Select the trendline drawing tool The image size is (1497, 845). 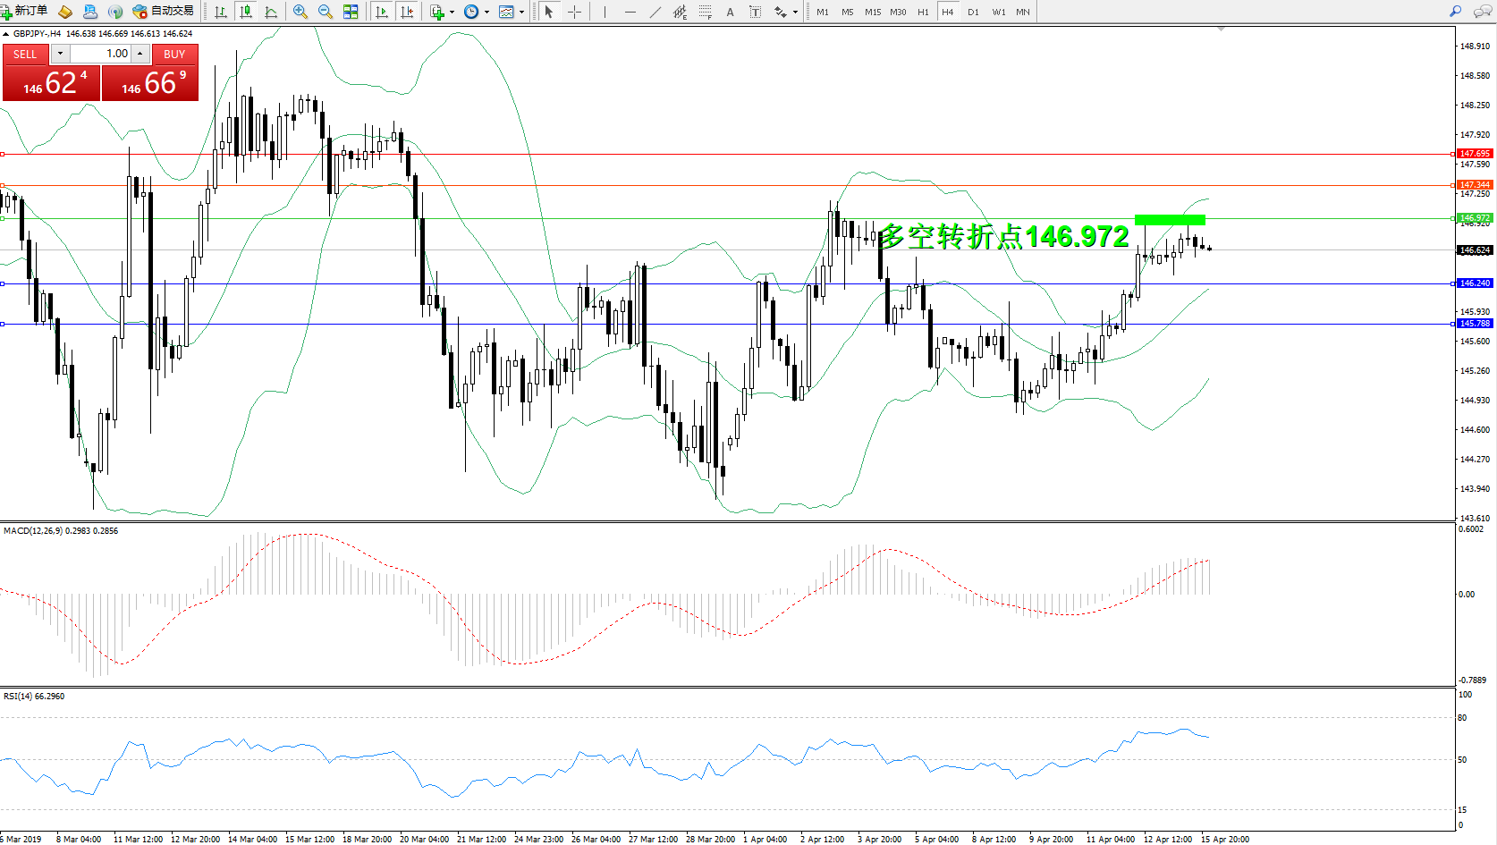coord(655,12)
